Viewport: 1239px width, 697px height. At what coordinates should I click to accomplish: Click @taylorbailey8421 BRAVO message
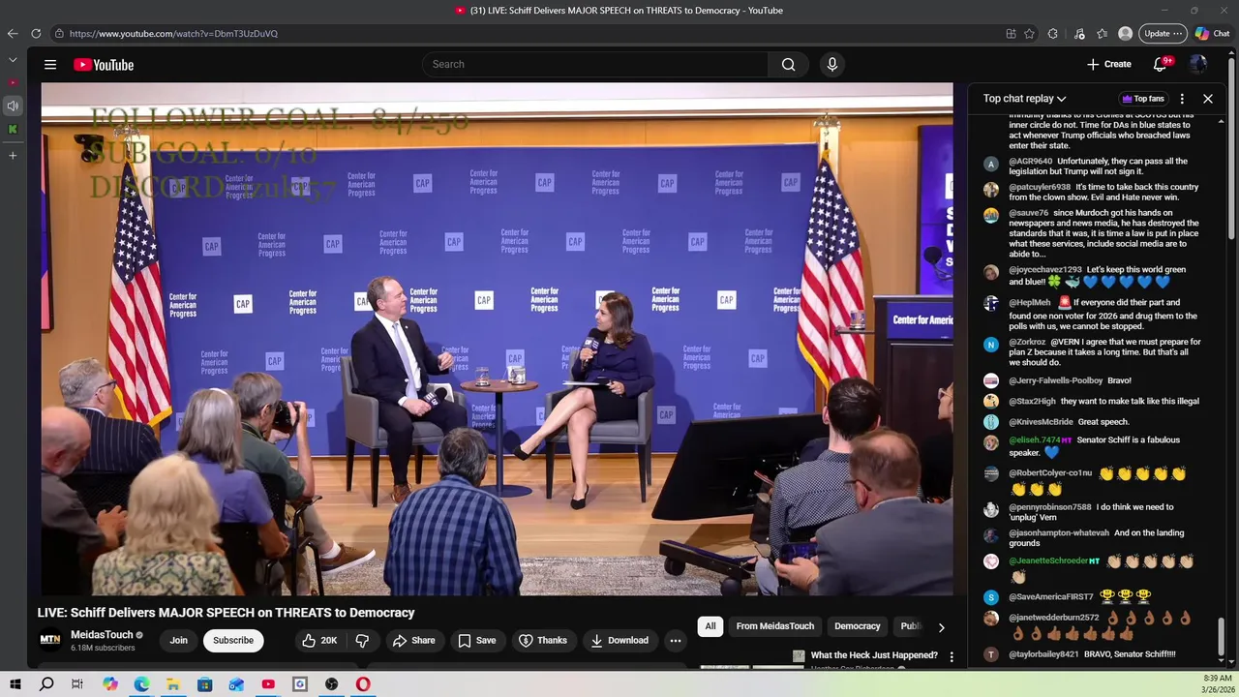(x=1130, y=654)
